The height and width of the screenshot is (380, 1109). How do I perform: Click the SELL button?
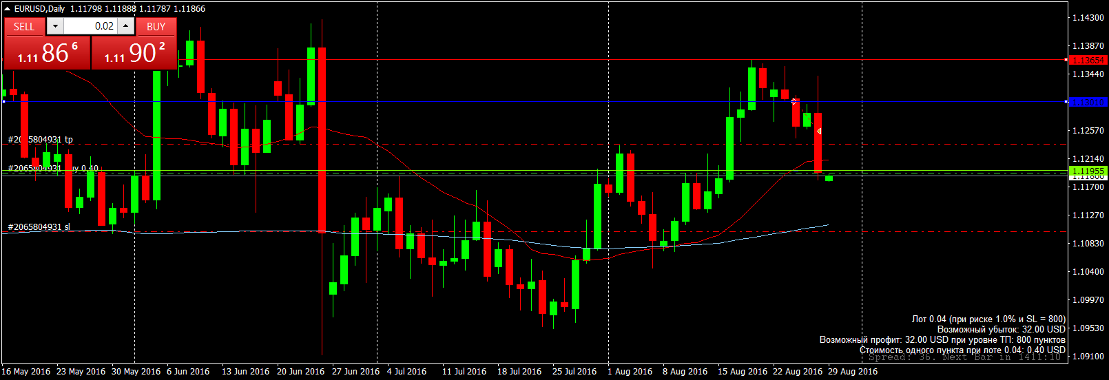pyautogui.click(x=24, y=26)
